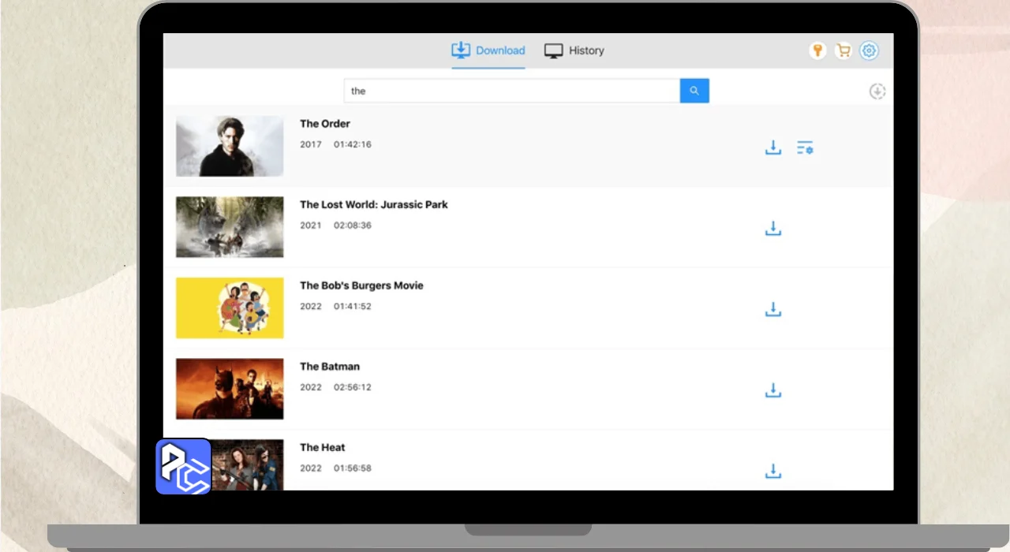Switch to the Download tab
Image resolution: width=1010 pixels, height=552 pixels.
click(x=488, y=50)
